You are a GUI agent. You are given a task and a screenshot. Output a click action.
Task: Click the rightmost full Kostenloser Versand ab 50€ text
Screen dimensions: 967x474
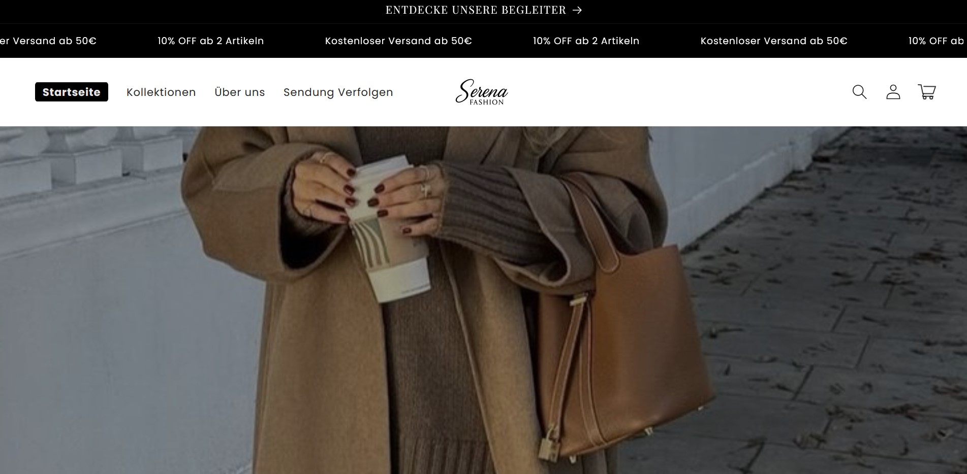pos(774,41)
